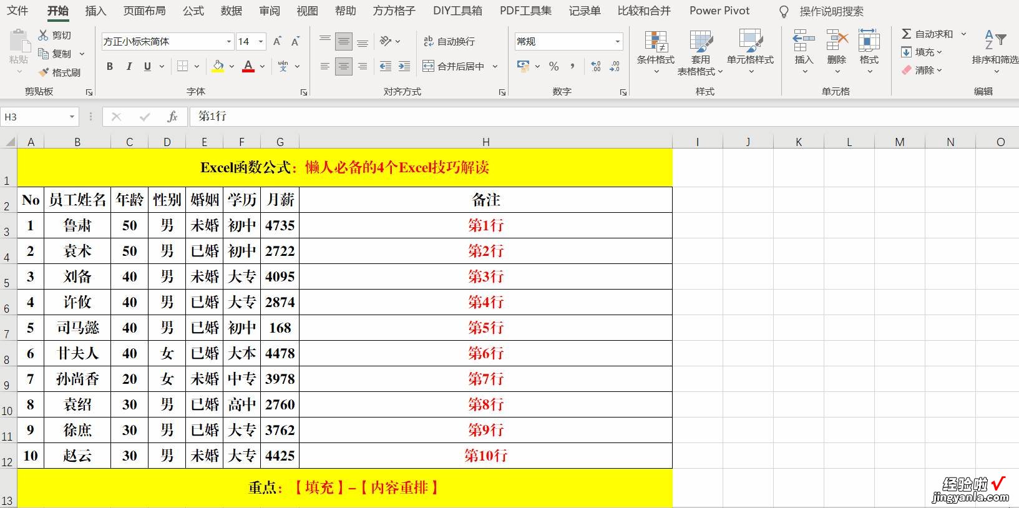Click increase decimal icon
The height and width of the screenshot is (508, 1019).
(596, 66)
